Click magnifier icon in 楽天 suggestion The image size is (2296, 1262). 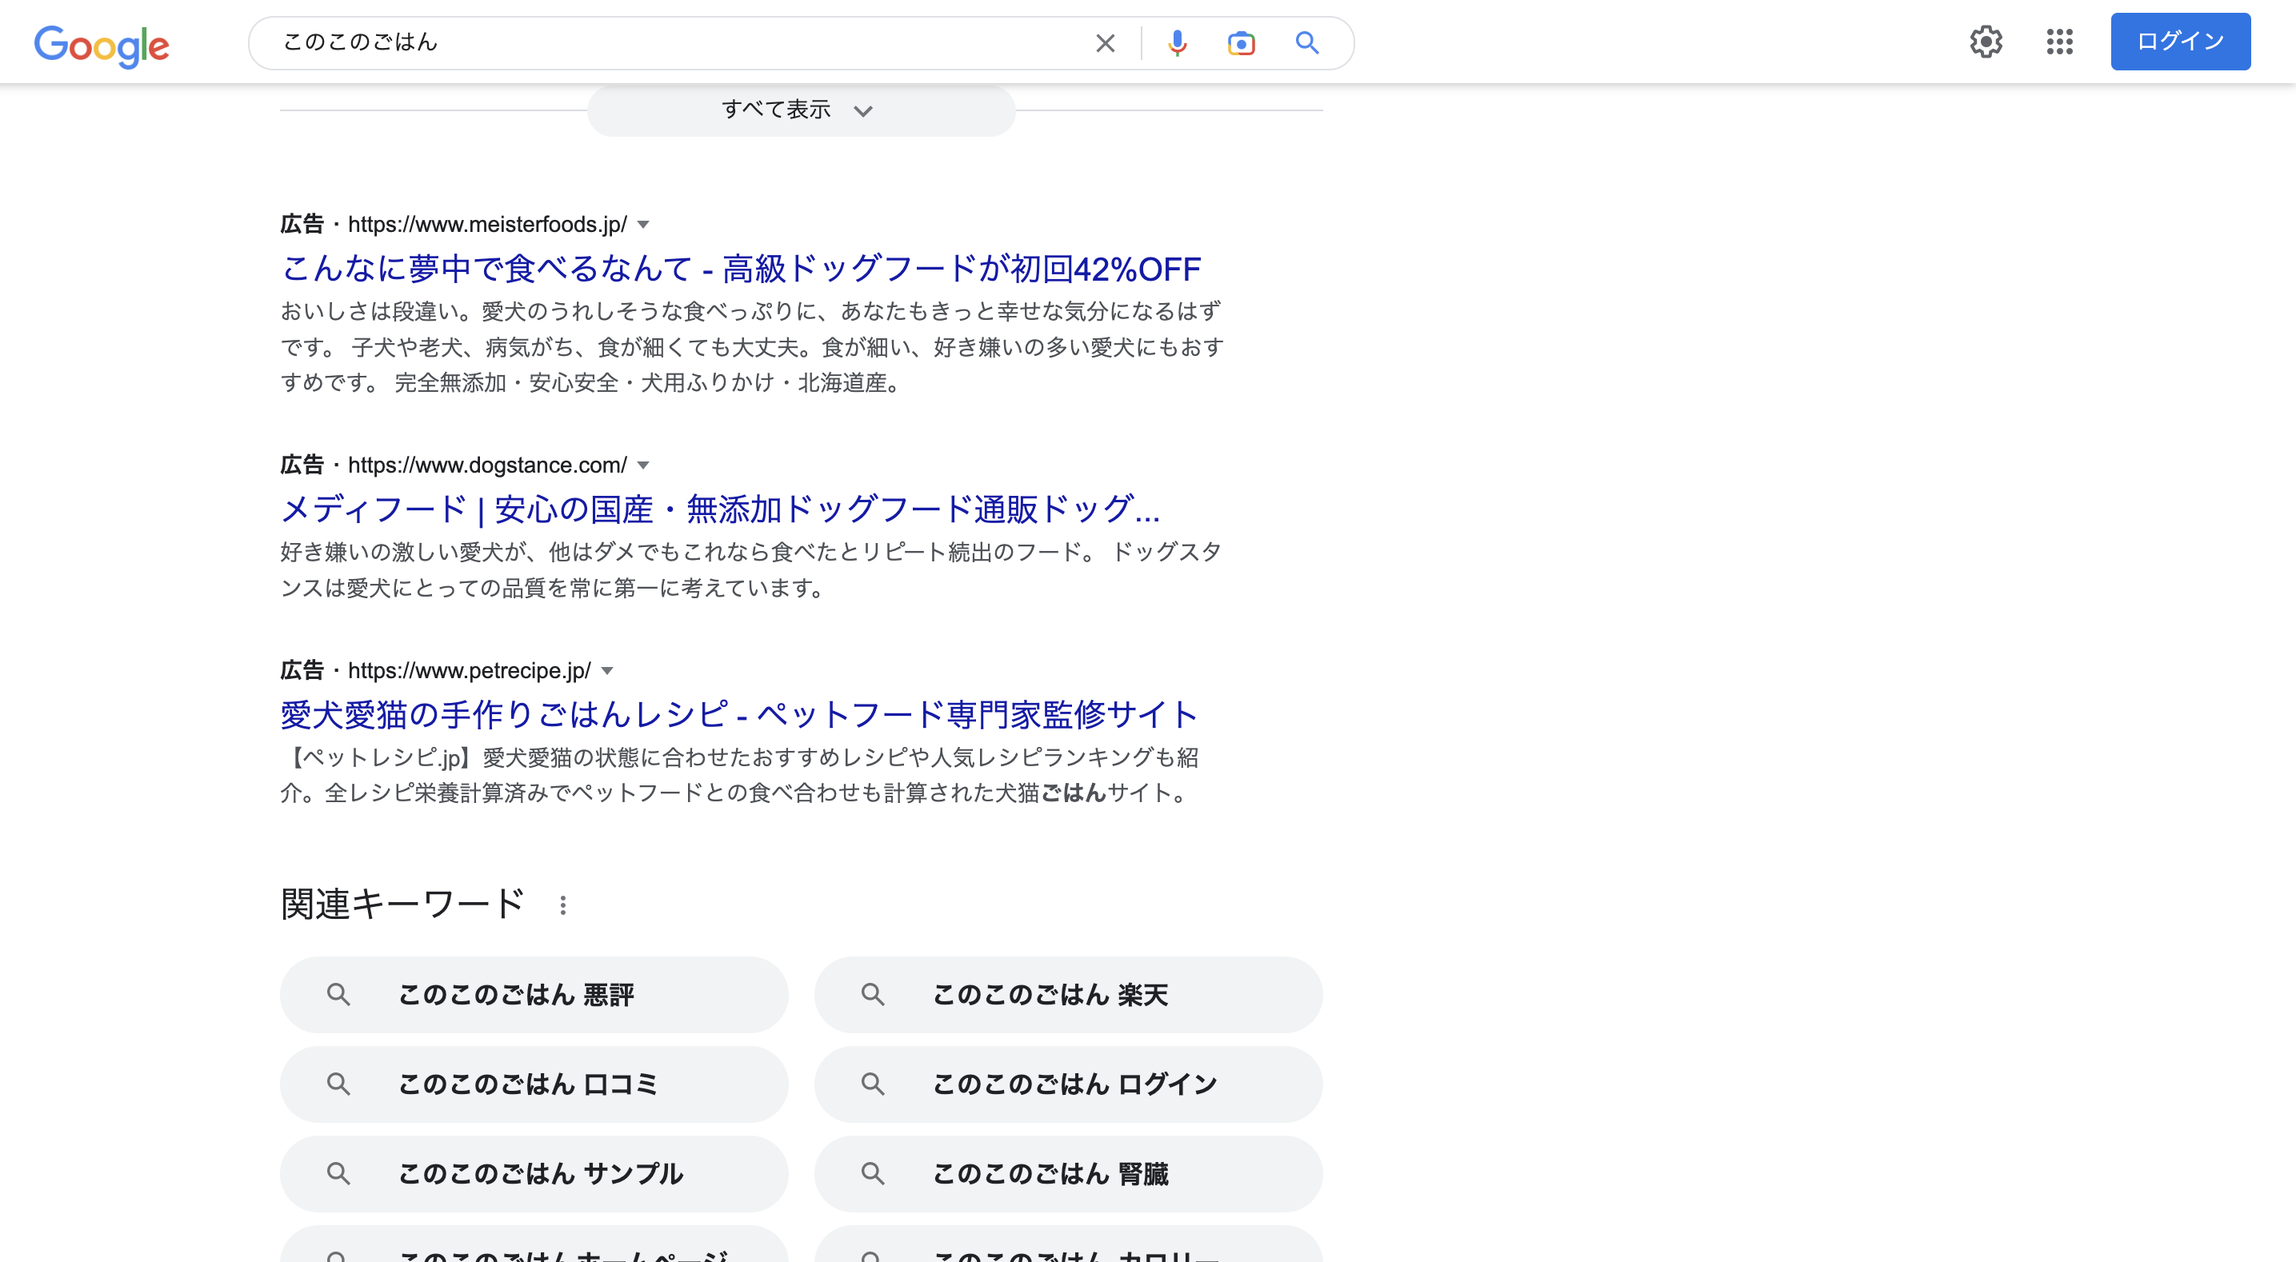point(873,995)
